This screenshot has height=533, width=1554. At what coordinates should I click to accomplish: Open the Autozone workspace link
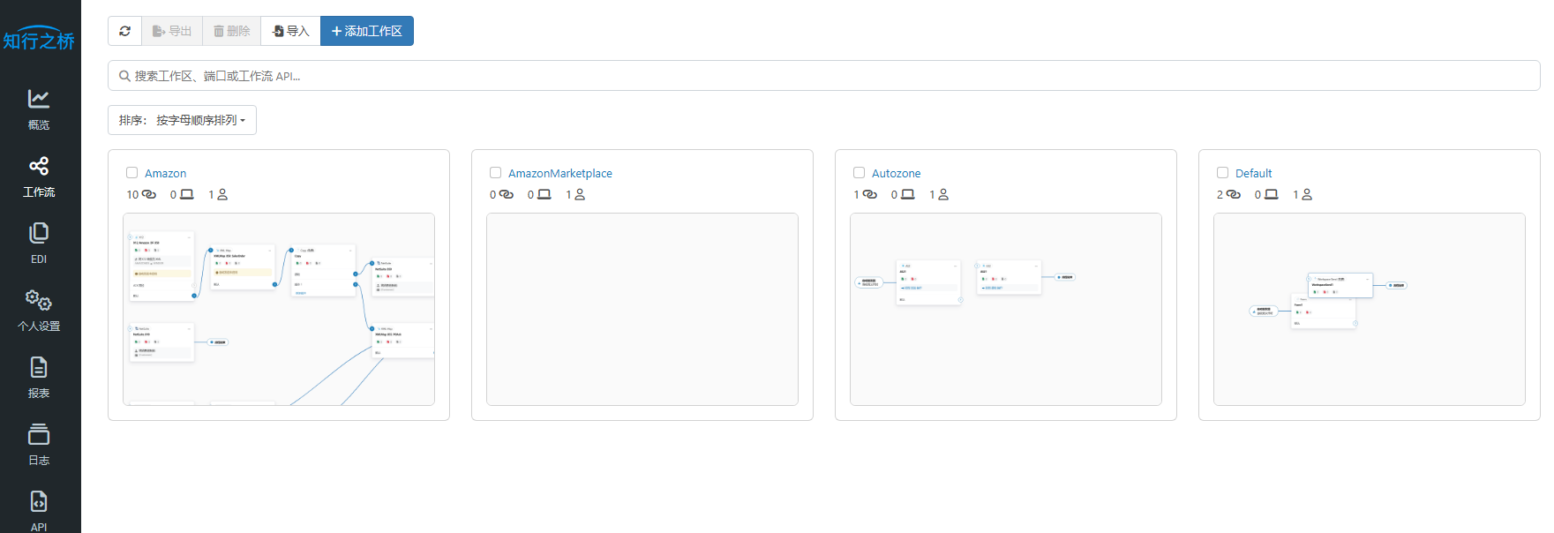896,174
